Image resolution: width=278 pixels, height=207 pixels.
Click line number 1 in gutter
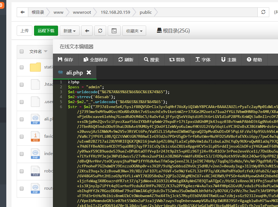pos(61,82)
